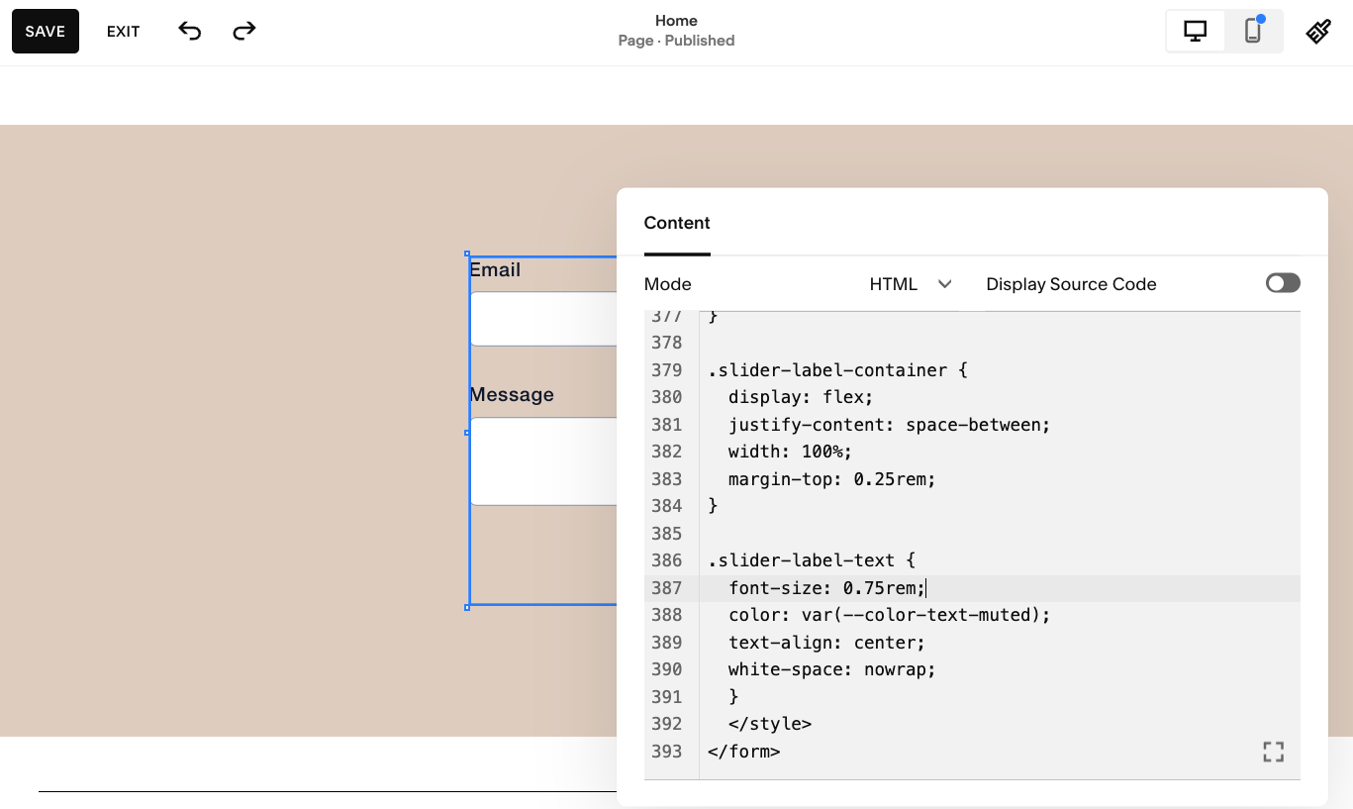Open the HTML mode dropdown
The image size is (1353, 809).
click(908, 284)
